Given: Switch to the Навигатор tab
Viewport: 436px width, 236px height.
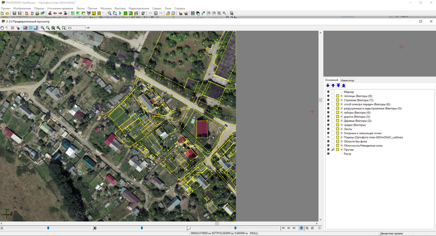Looking at the screenshot, I should tap(348, 80).
